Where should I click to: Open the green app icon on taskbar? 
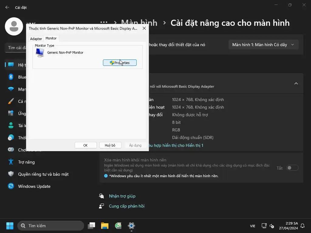tap(118, 226)
